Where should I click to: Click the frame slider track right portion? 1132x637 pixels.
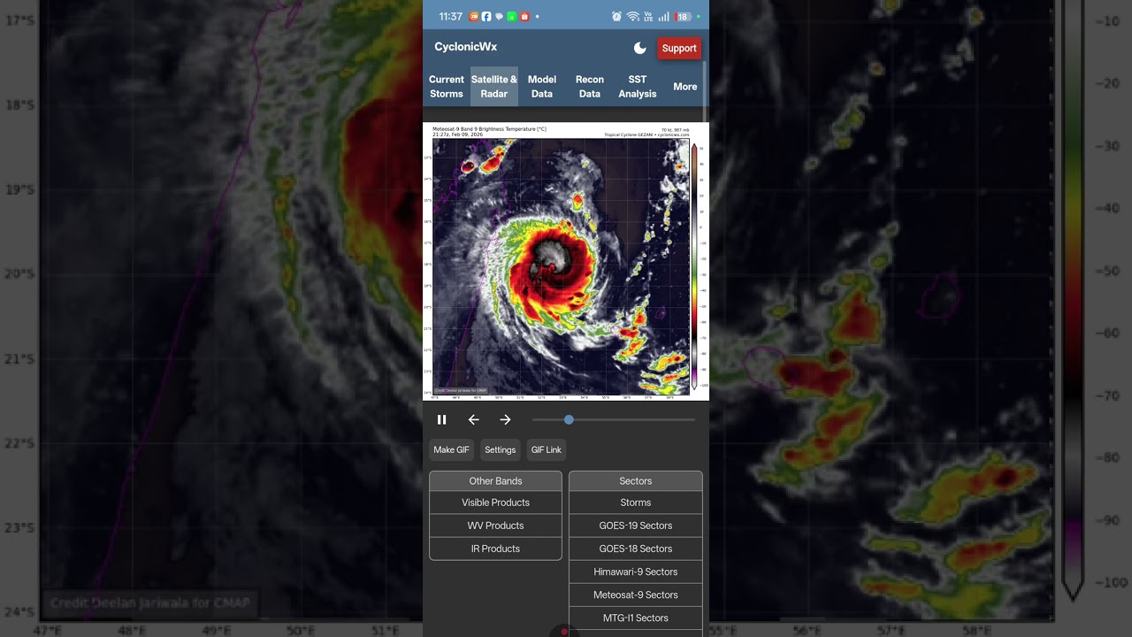(634, 419)
